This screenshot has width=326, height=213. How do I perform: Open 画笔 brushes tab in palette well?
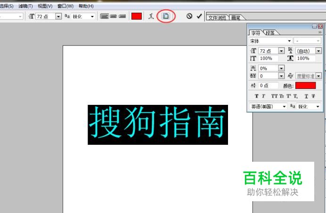point(236,18)
